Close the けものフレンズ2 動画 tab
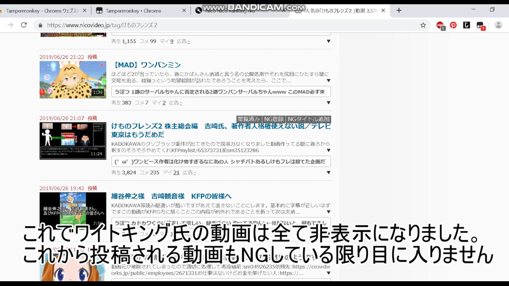This screenshot has width=509, height=286. coord(383,11)
